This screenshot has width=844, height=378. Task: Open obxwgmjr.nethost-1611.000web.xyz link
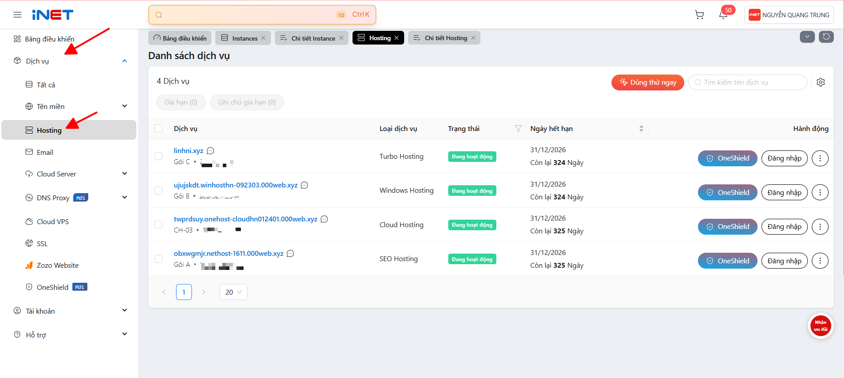pyautogui.click(x=229, y=254)
